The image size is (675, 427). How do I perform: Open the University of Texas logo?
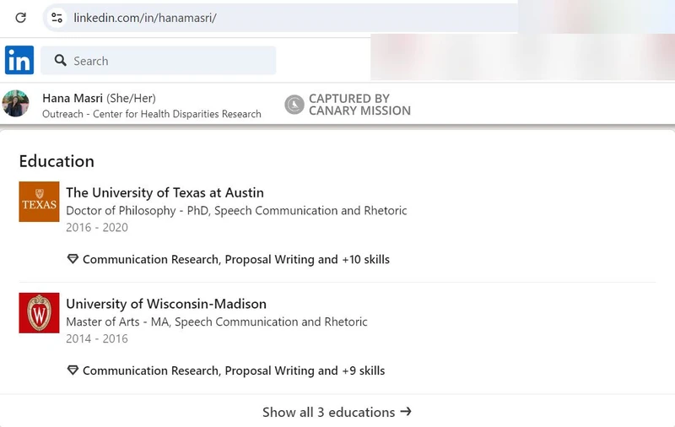(x=39, y=202)
